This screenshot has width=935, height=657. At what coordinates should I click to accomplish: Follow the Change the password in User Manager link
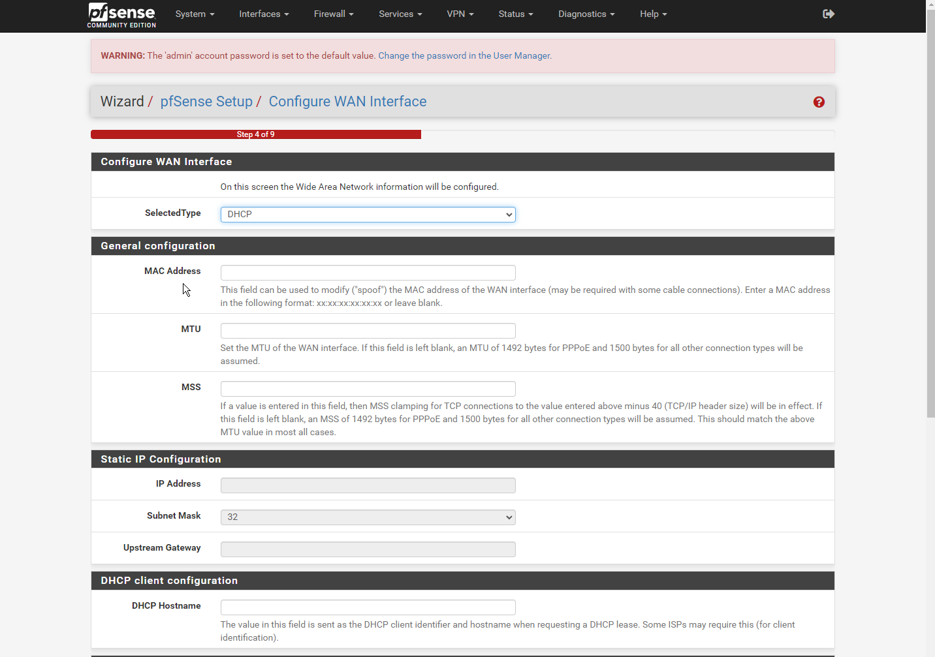click(x=465, y=55)
